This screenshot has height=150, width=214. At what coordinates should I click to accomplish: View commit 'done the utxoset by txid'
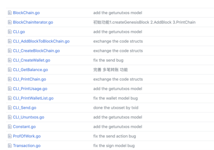click(x=116, y=108)
